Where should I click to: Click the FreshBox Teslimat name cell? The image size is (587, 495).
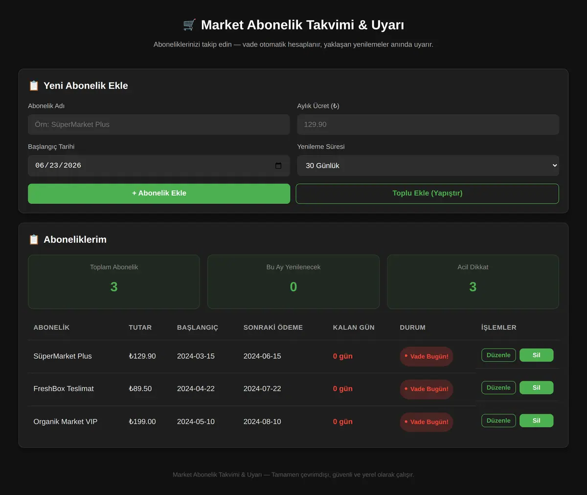[64, 388]
